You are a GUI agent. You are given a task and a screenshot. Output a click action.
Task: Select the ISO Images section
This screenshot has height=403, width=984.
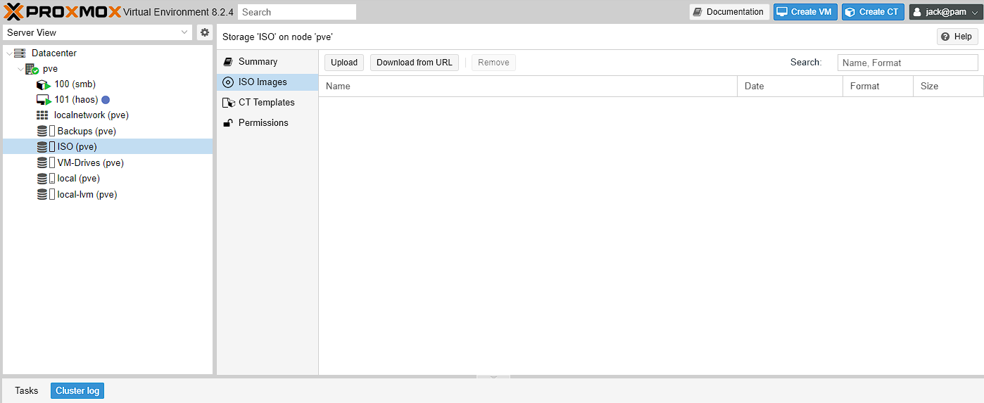[267, 82]
